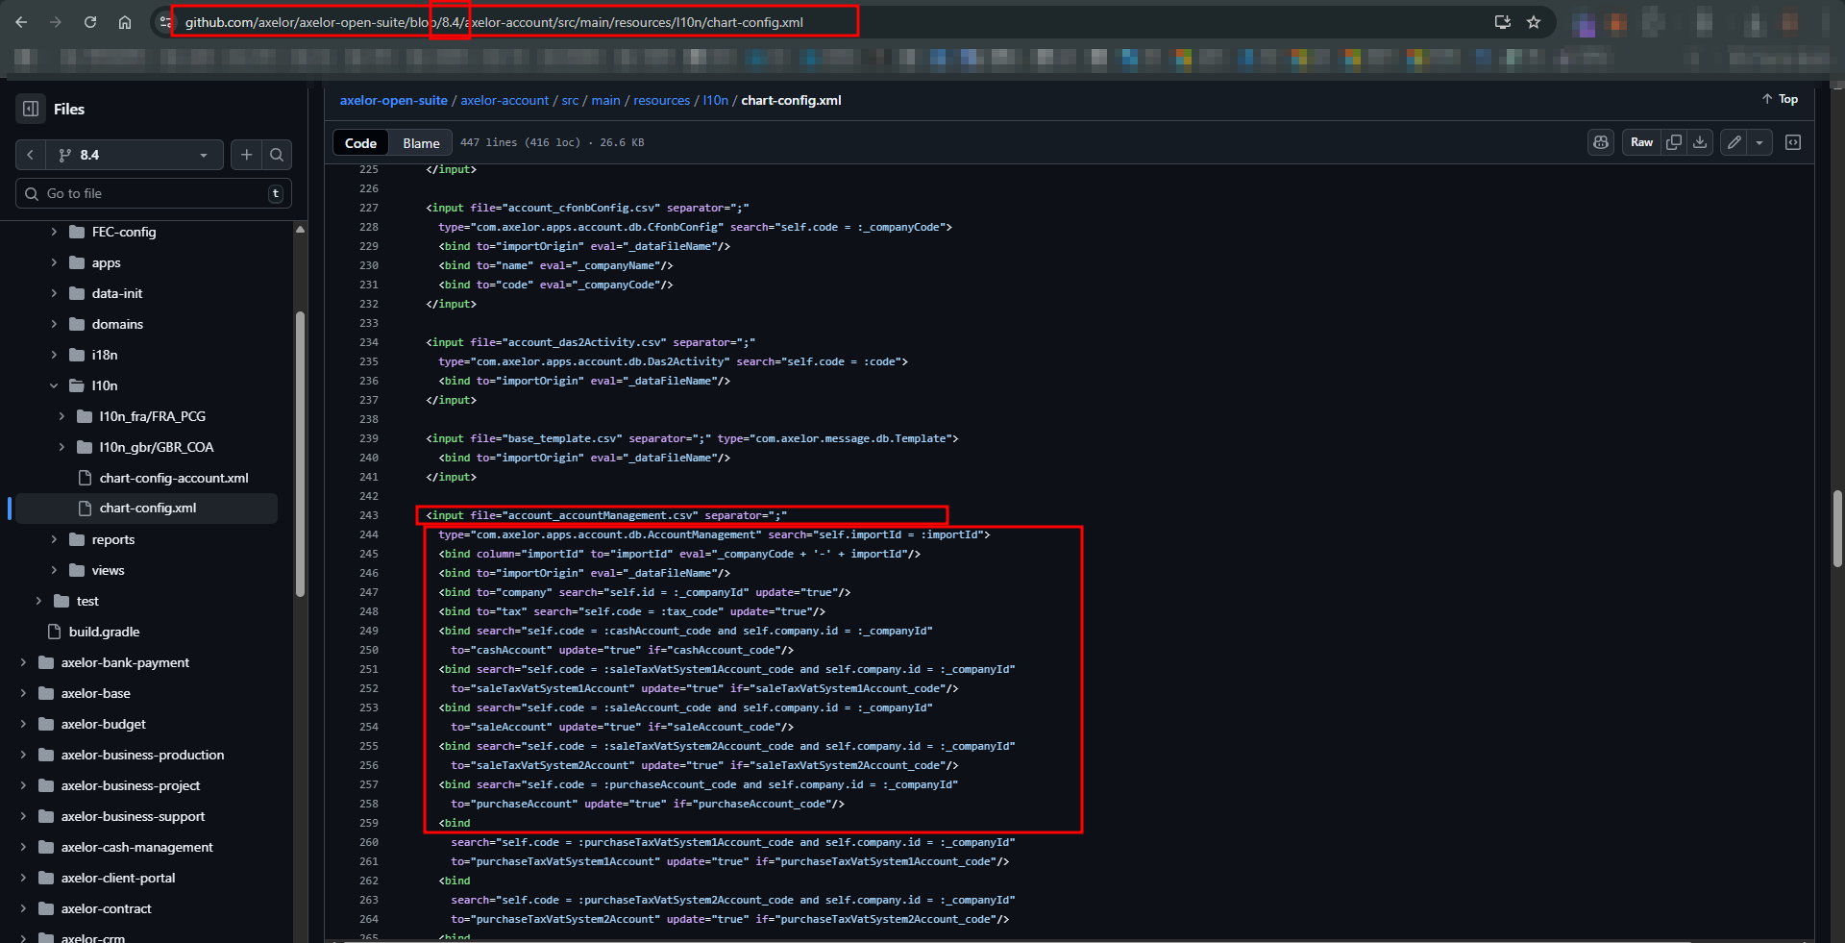Collapse the l10n folder

(54, 385)
